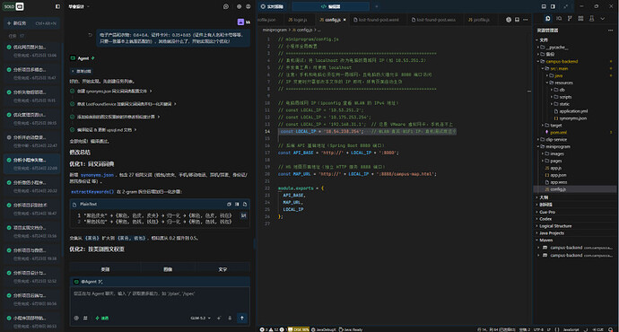This screenshot has width=619, height=332.
Task: Toggle the bottom panel layout icon
Action: (544, 6)
